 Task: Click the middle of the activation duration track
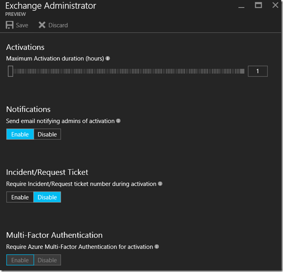[127, 71]
